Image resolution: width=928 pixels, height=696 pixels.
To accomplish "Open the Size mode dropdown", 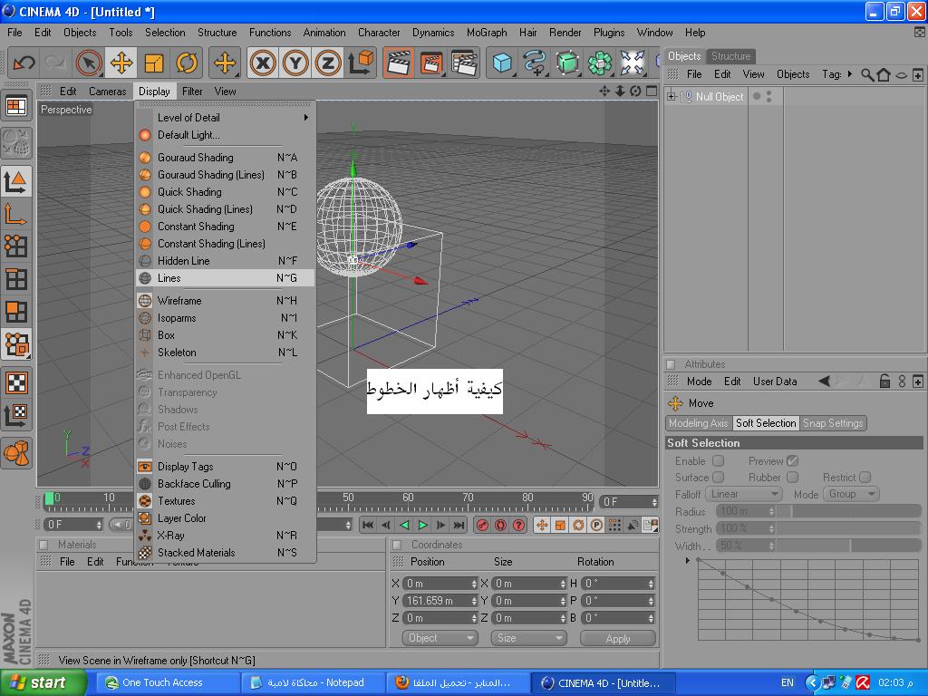I will tap(528, 638).
